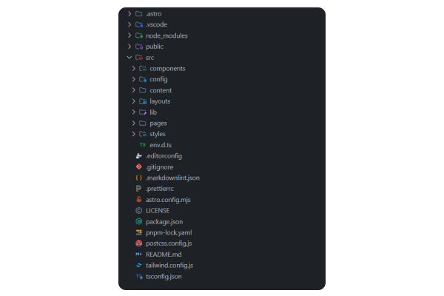This screenshot has width=444, height=296.
Task: Click the markdown icon next to README.md
Action: coord(138,255)
